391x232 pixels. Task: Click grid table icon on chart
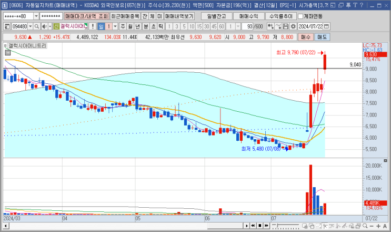point(8,52)
